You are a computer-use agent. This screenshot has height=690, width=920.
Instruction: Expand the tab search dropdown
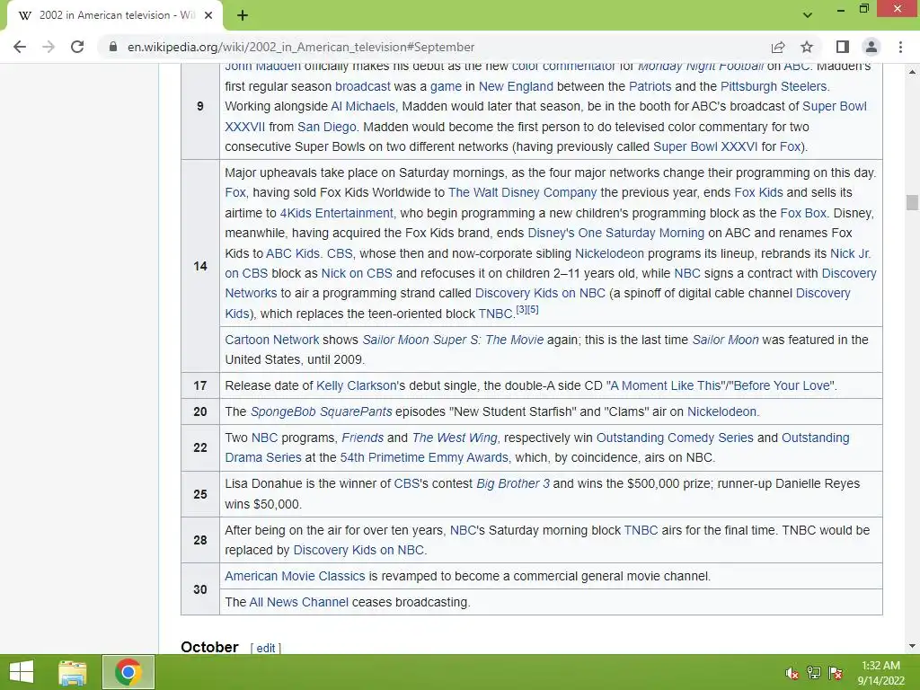808,15
